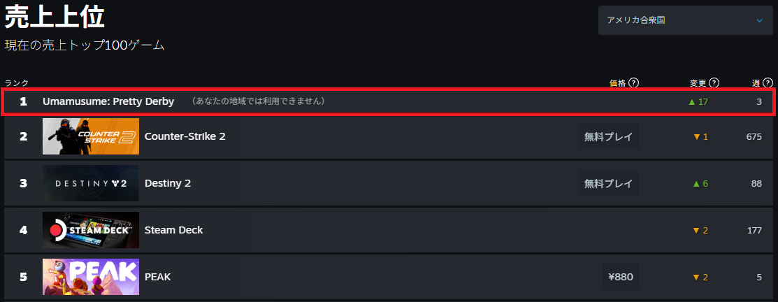Click the 無料プレイ button for Counter-Strike 2

tap(608, 136)
